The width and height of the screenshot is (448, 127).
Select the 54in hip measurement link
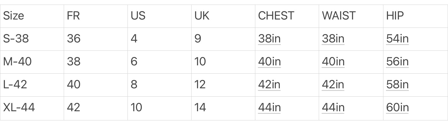pos(397,39)
